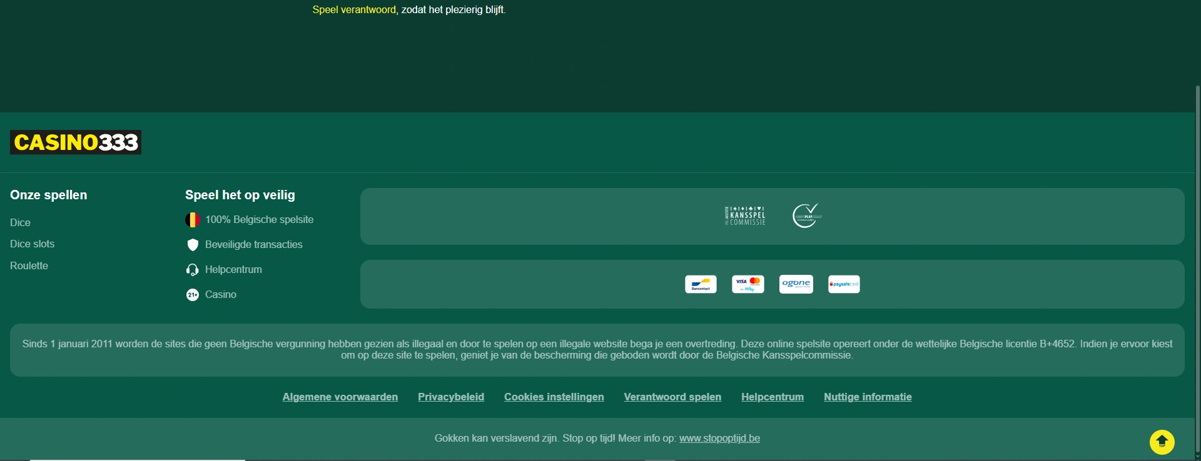1201x461 pixels.
Task: Click the Belgian flag icon
Action: click(x=193, y=220)
